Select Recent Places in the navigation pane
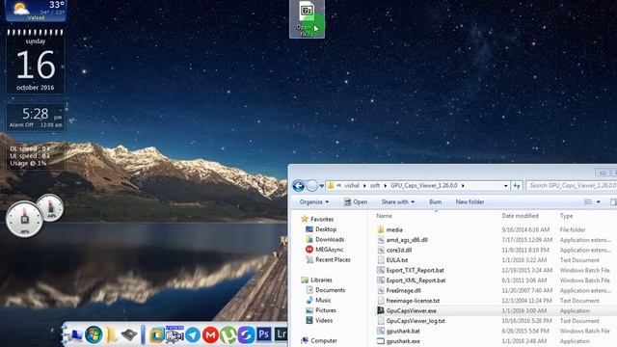The width and height of the screenshot is (617, 347). click(333, 259)
